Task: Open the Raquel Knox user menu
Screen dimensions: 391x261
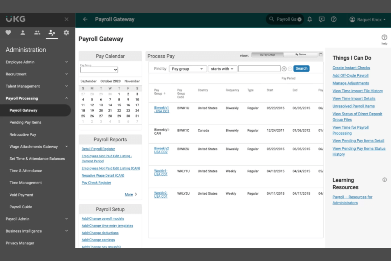Action: tap(367, 20)
